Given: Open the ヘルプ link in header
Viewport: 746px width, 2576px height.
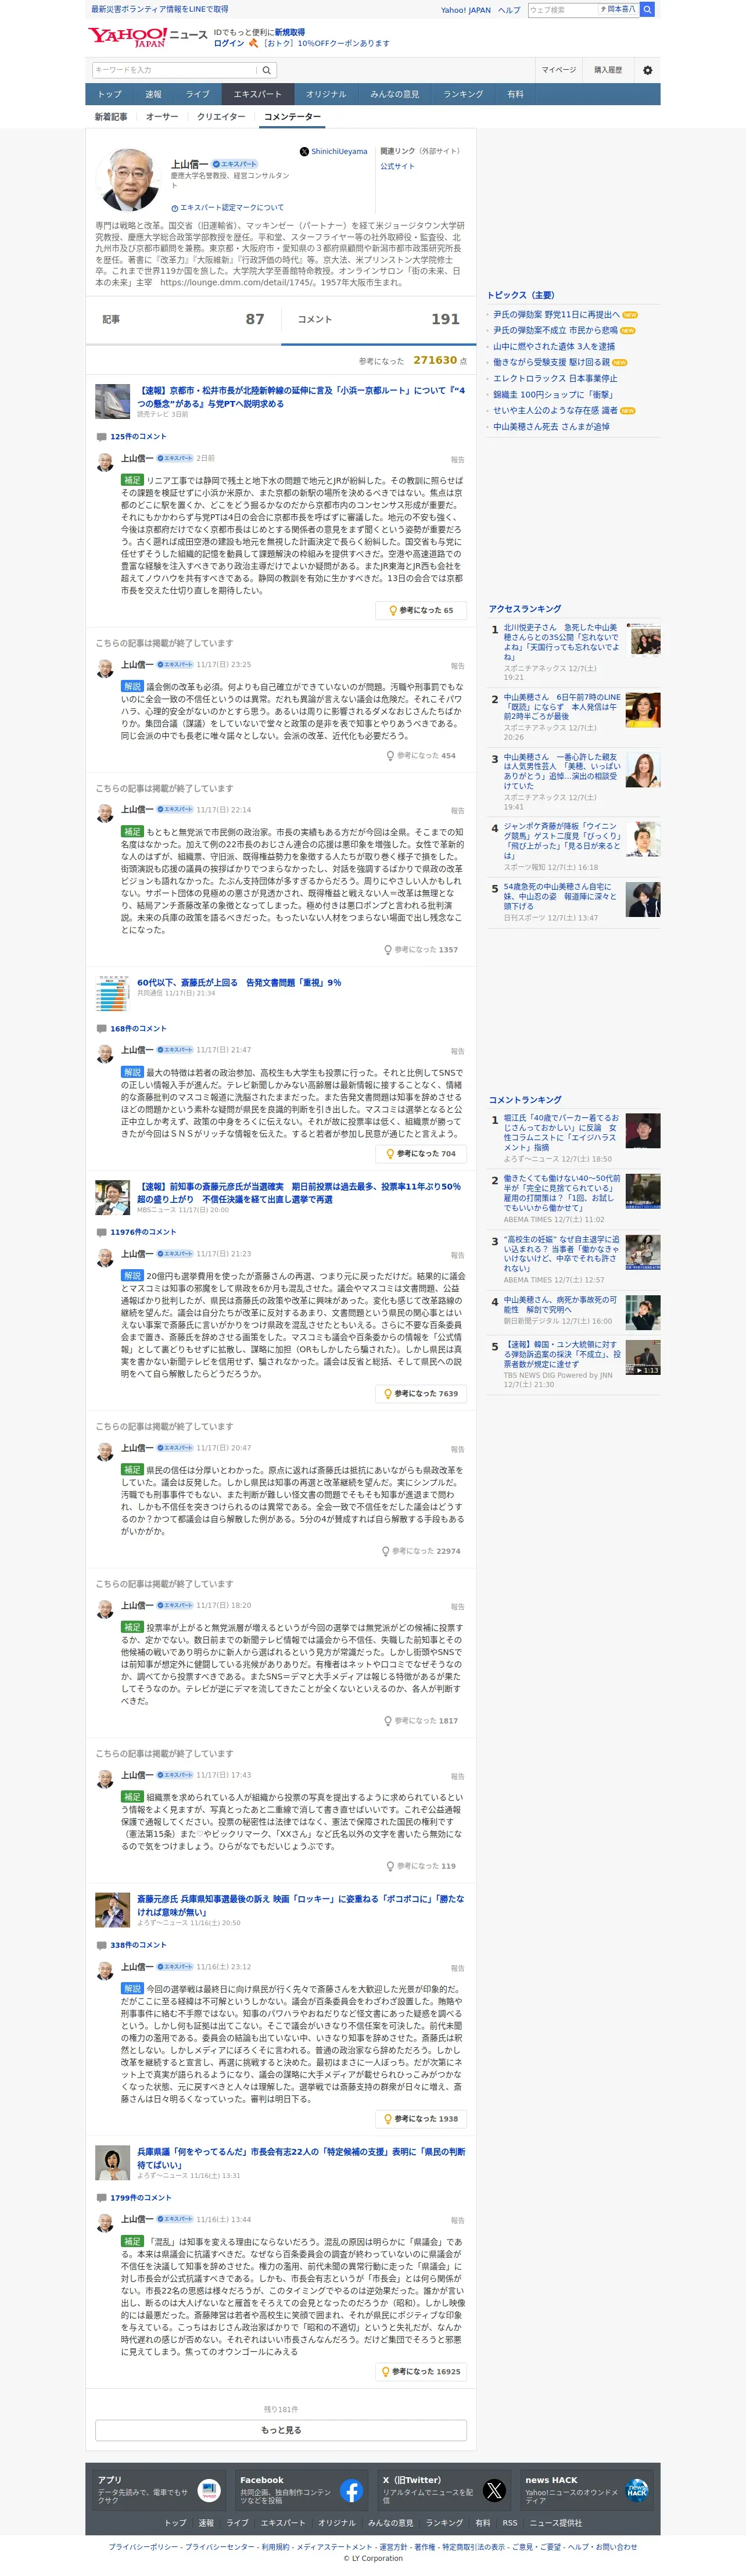Looking at the screenshot, I should tap(510, 10).
